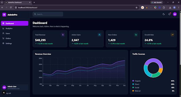
Task: Open the Analytics sidebar item
Action: tap(15, 28)
